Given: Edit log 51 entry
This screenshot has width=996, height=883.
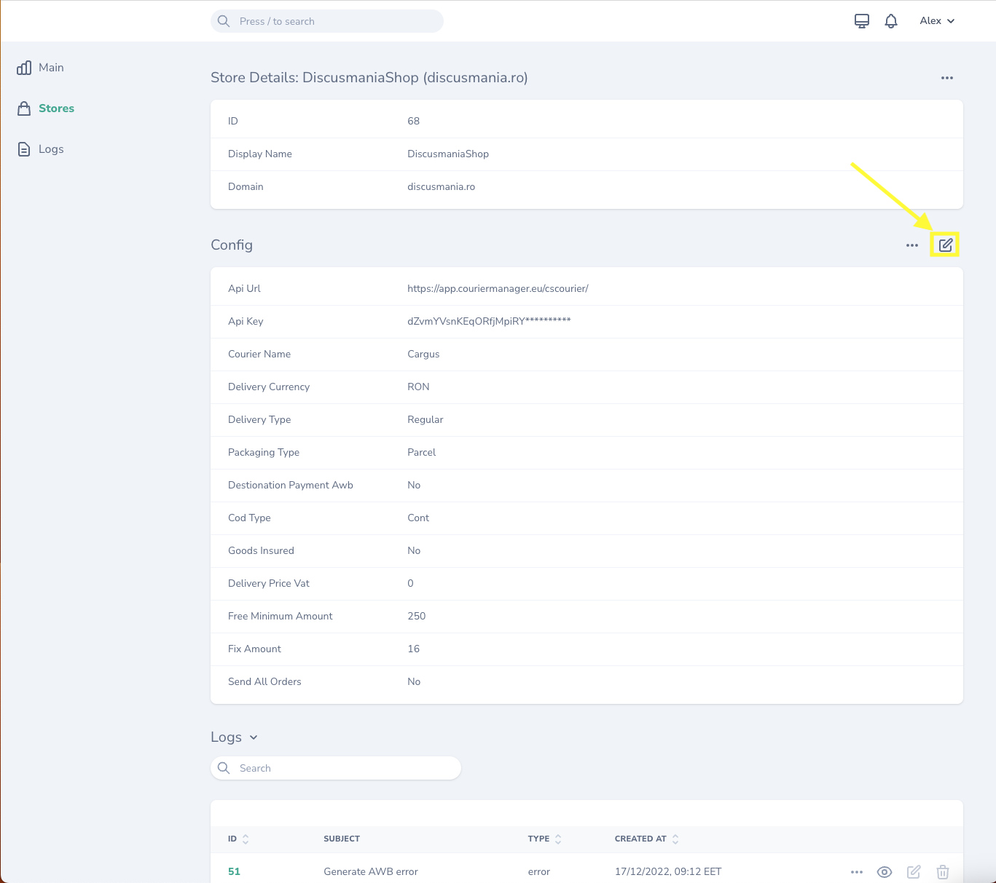Looking at the screenshot, I should coord(914,872).
